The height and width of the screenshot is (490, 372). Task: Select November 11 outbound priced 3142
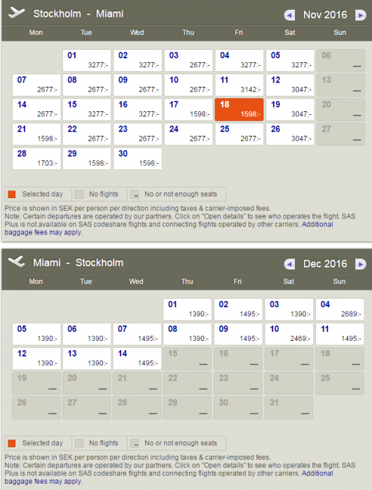(239, 85)
